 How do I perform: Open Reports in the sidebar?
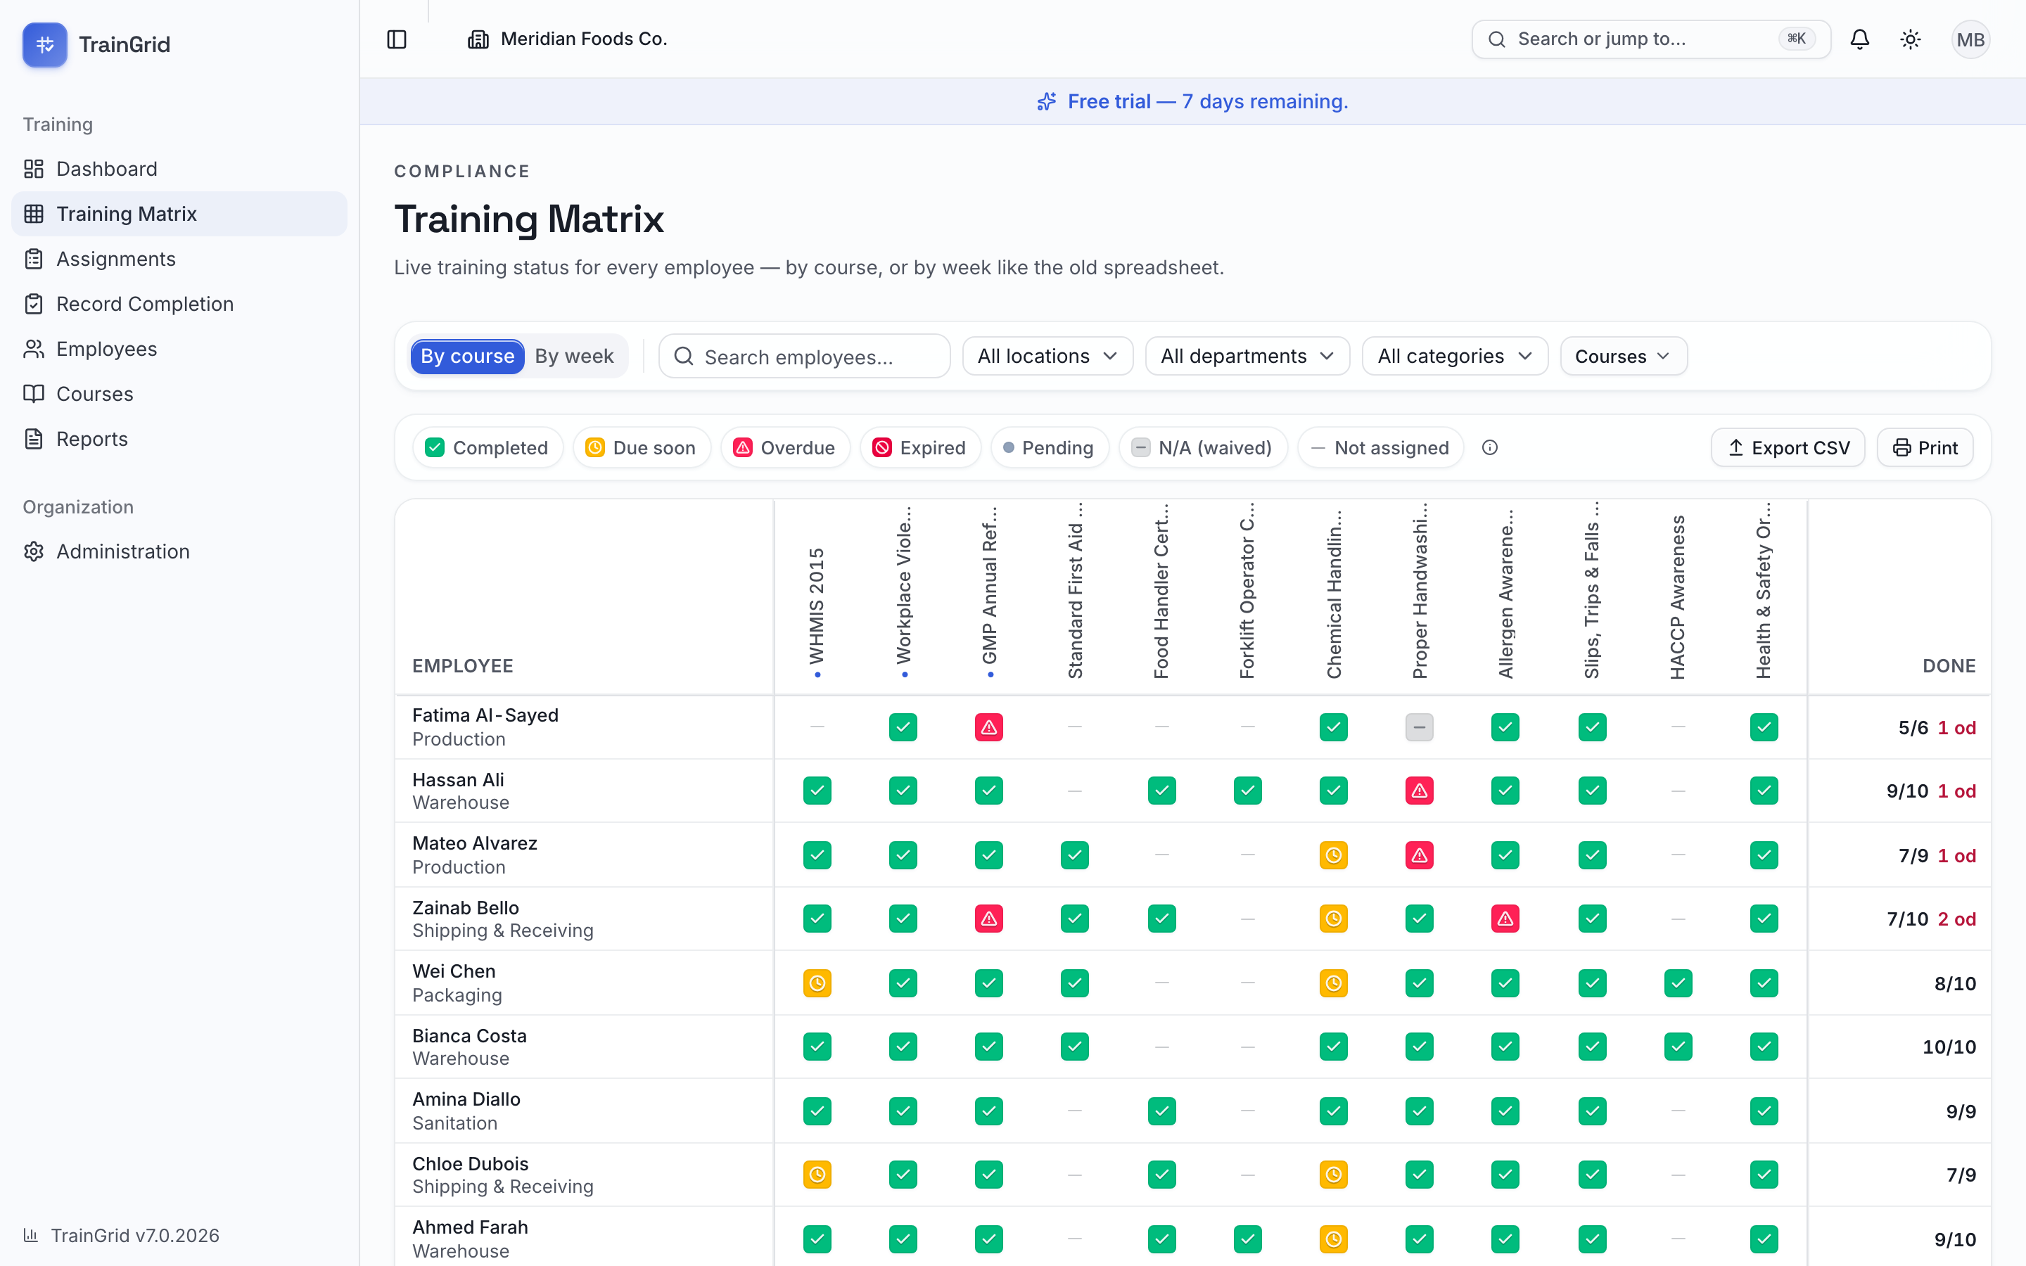(179, 439)
